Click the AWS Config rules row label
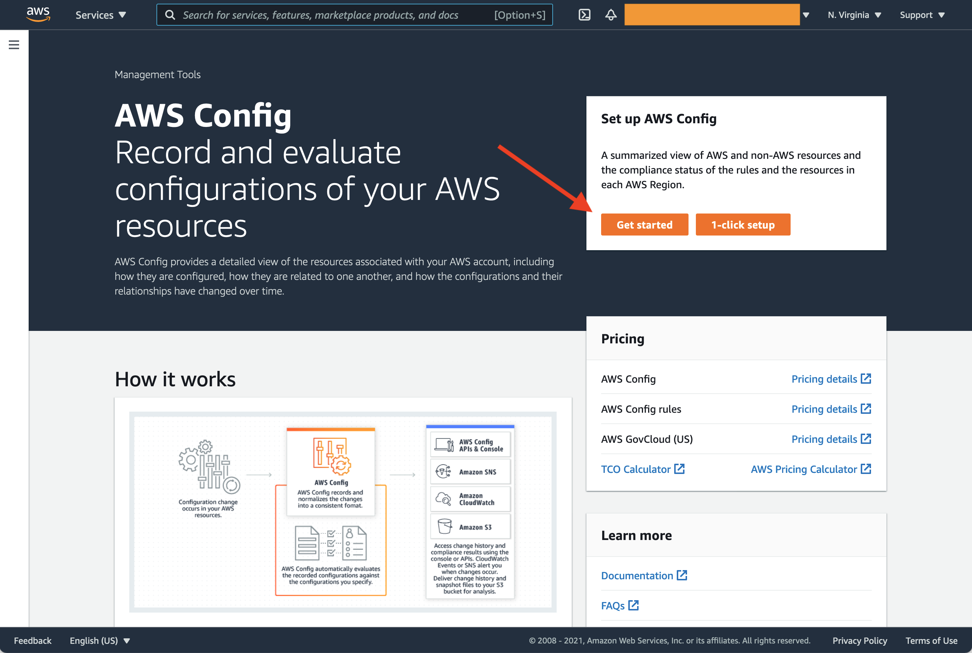This screenshot has width=972, height=653. [x=641, y=409]
